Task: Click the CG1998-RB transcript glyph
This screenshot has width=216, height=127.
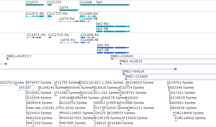Action: 85,21
